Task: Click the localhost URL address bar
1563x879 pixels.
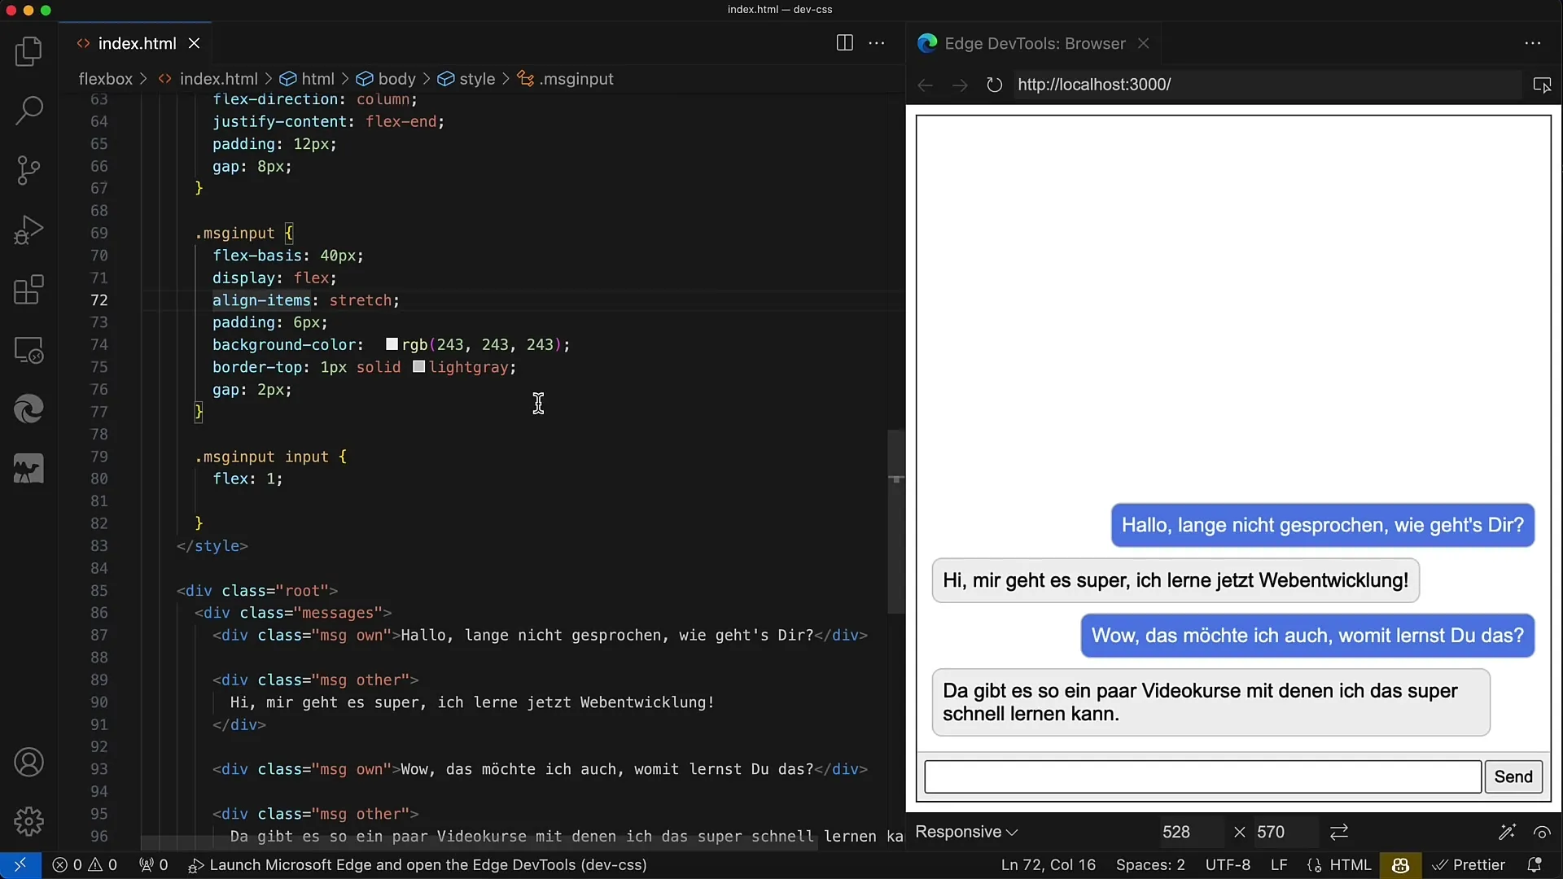Action: (x=1266, y=85)
